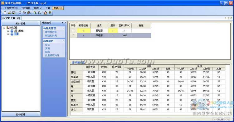Open the 构件管理 panel header
Screen dimensions: 234x122
[21, 24]
